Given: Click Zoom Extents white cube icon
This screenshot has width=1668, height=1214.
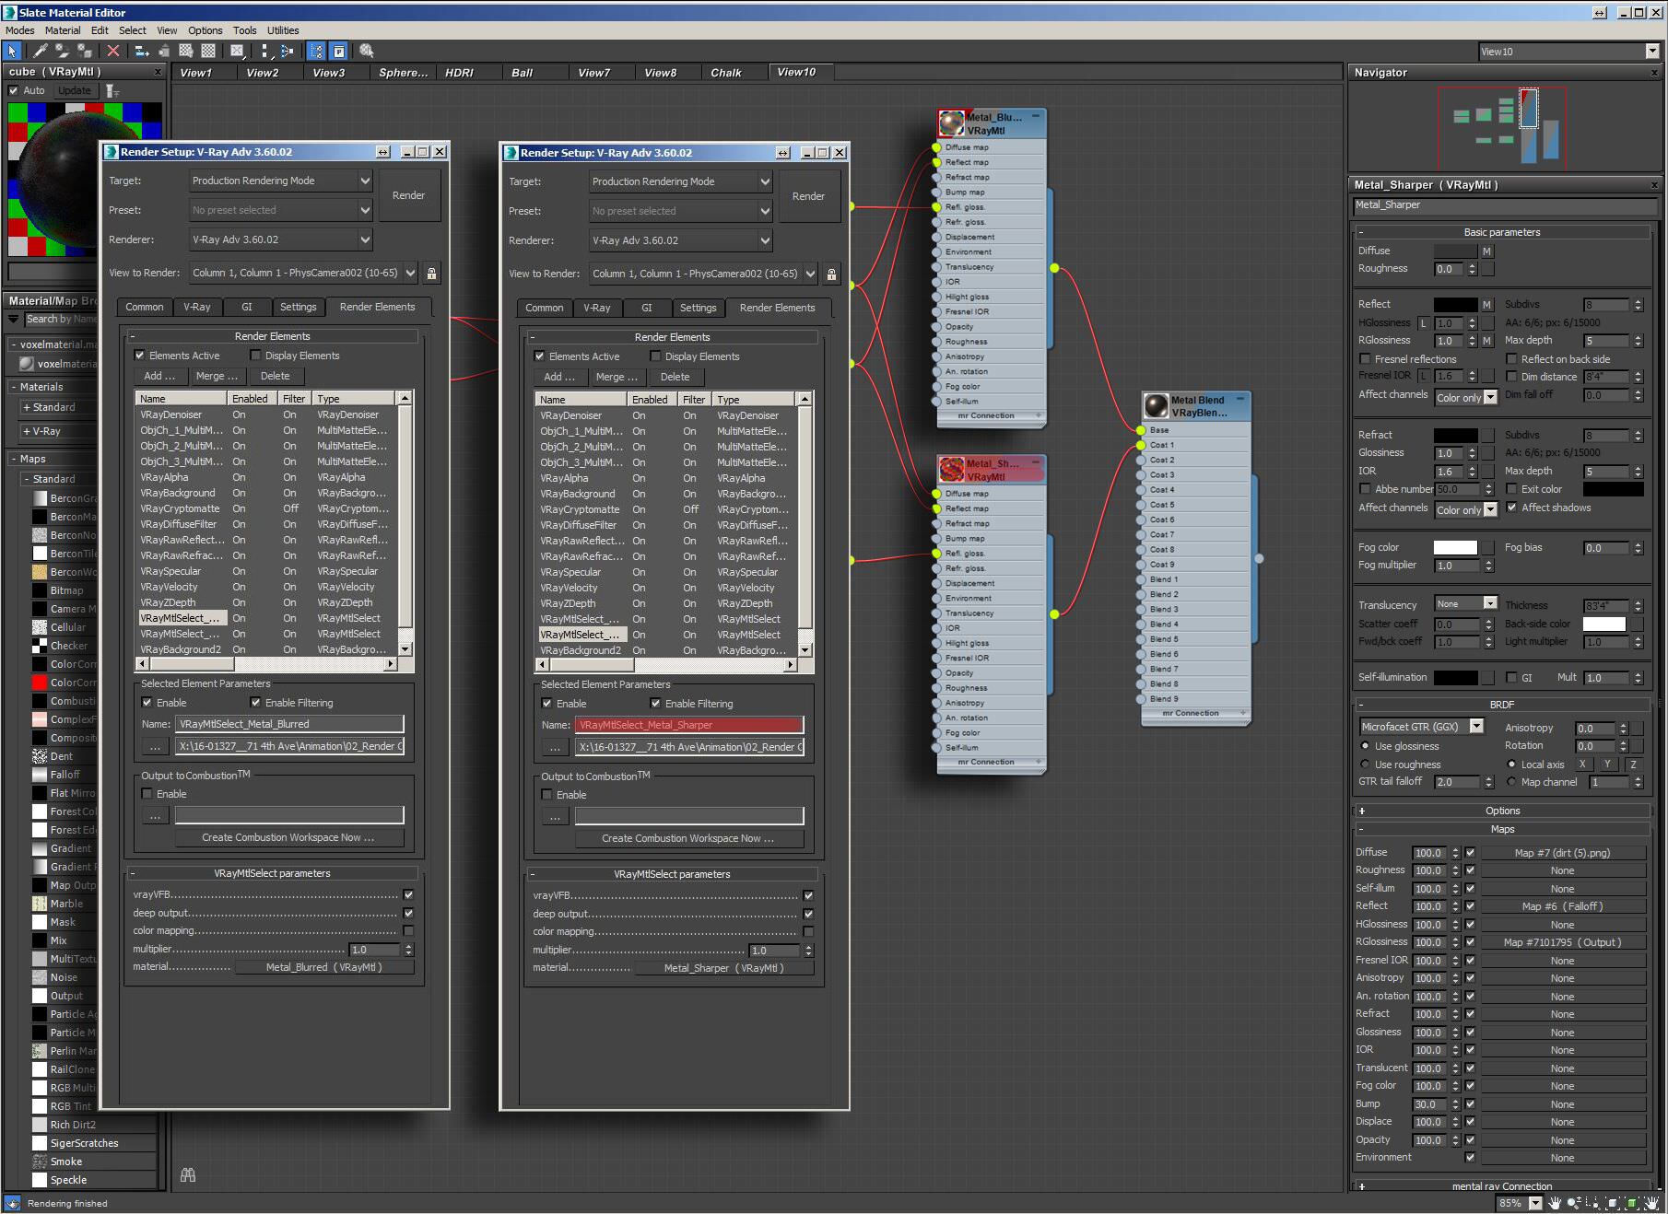Looking at the screenshot, I should (x=1612, y=1203).
